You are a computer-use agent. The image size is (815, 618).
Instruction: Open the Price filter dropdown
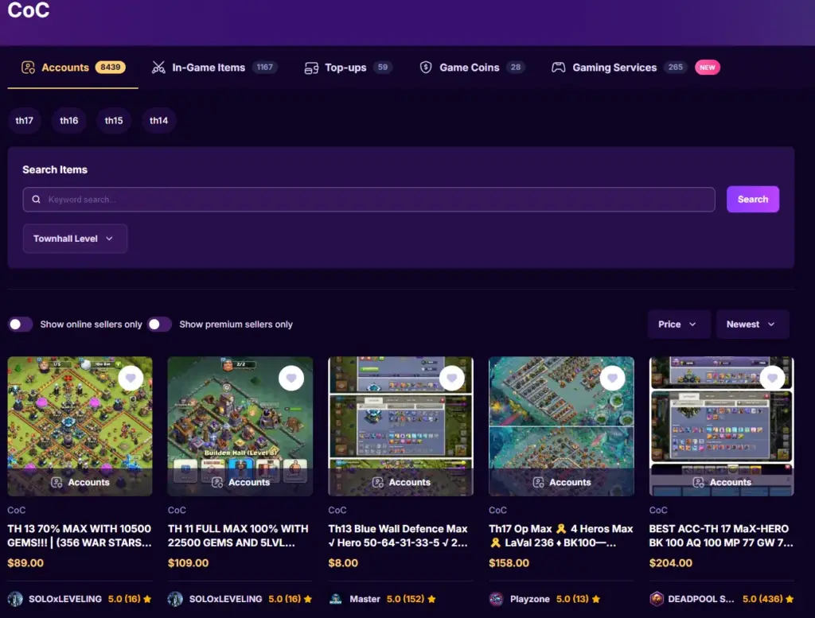678,325
